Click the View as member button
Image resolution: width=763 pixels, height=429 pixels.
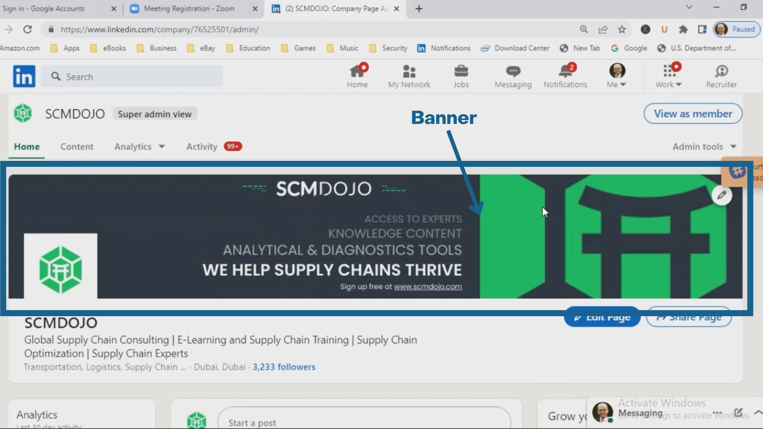coord(693,114)
